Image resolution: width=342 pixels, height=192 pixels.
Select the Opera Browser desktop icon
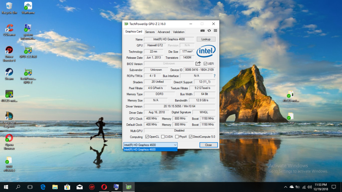(9, 142)
